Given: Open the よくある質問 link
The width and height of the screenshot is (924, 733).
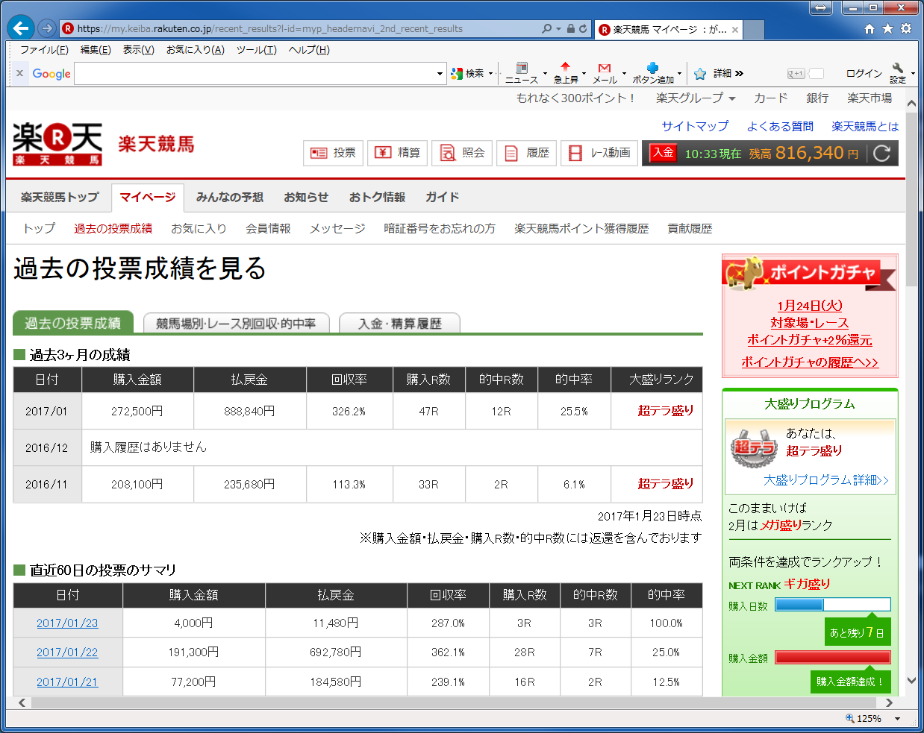Looking at the screenshot, I should point(780,126).
